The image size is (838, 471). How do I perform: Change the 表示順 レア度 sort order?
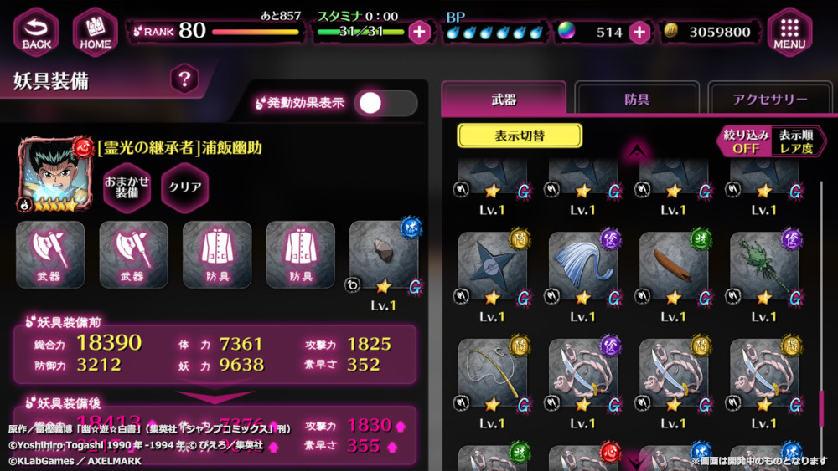pos(796,141)
